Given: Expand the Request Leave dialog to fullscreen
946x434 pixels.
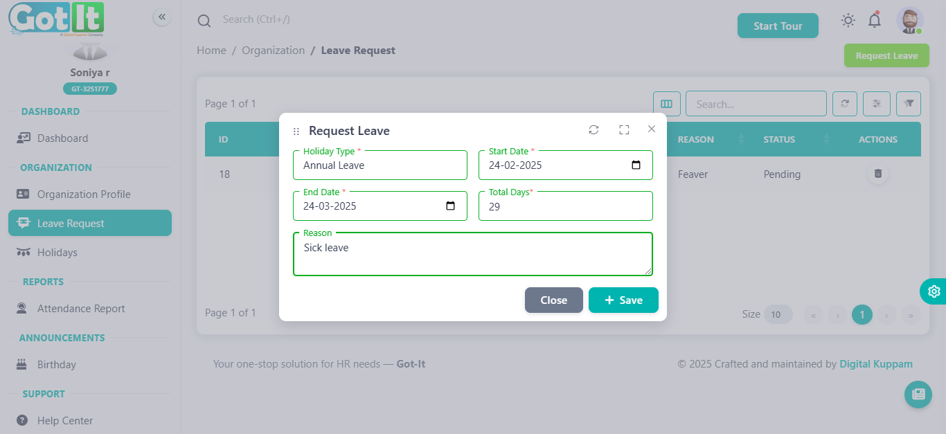Looking at the screenshot, I should [x=624, y=130].
